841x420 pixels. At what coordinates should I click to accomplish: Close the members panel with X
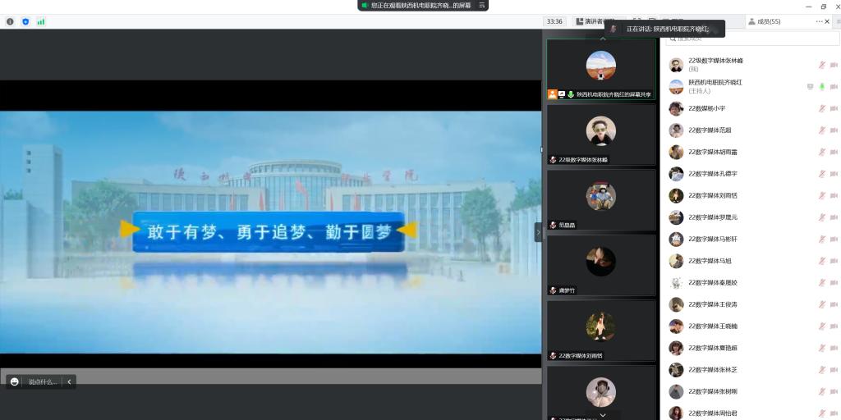(827, 21)
